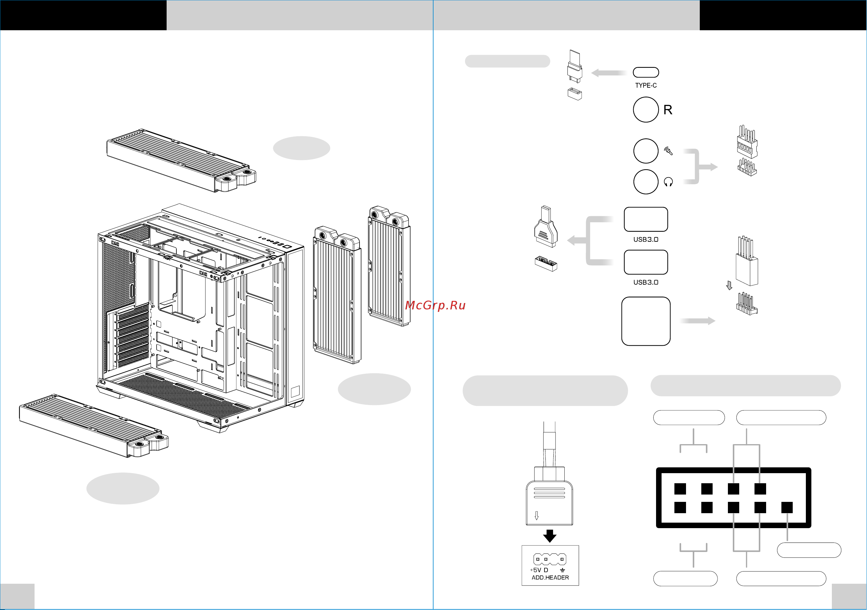
Task: Click the tall front-panel cable connector drawing
Action: coord(747,261)
